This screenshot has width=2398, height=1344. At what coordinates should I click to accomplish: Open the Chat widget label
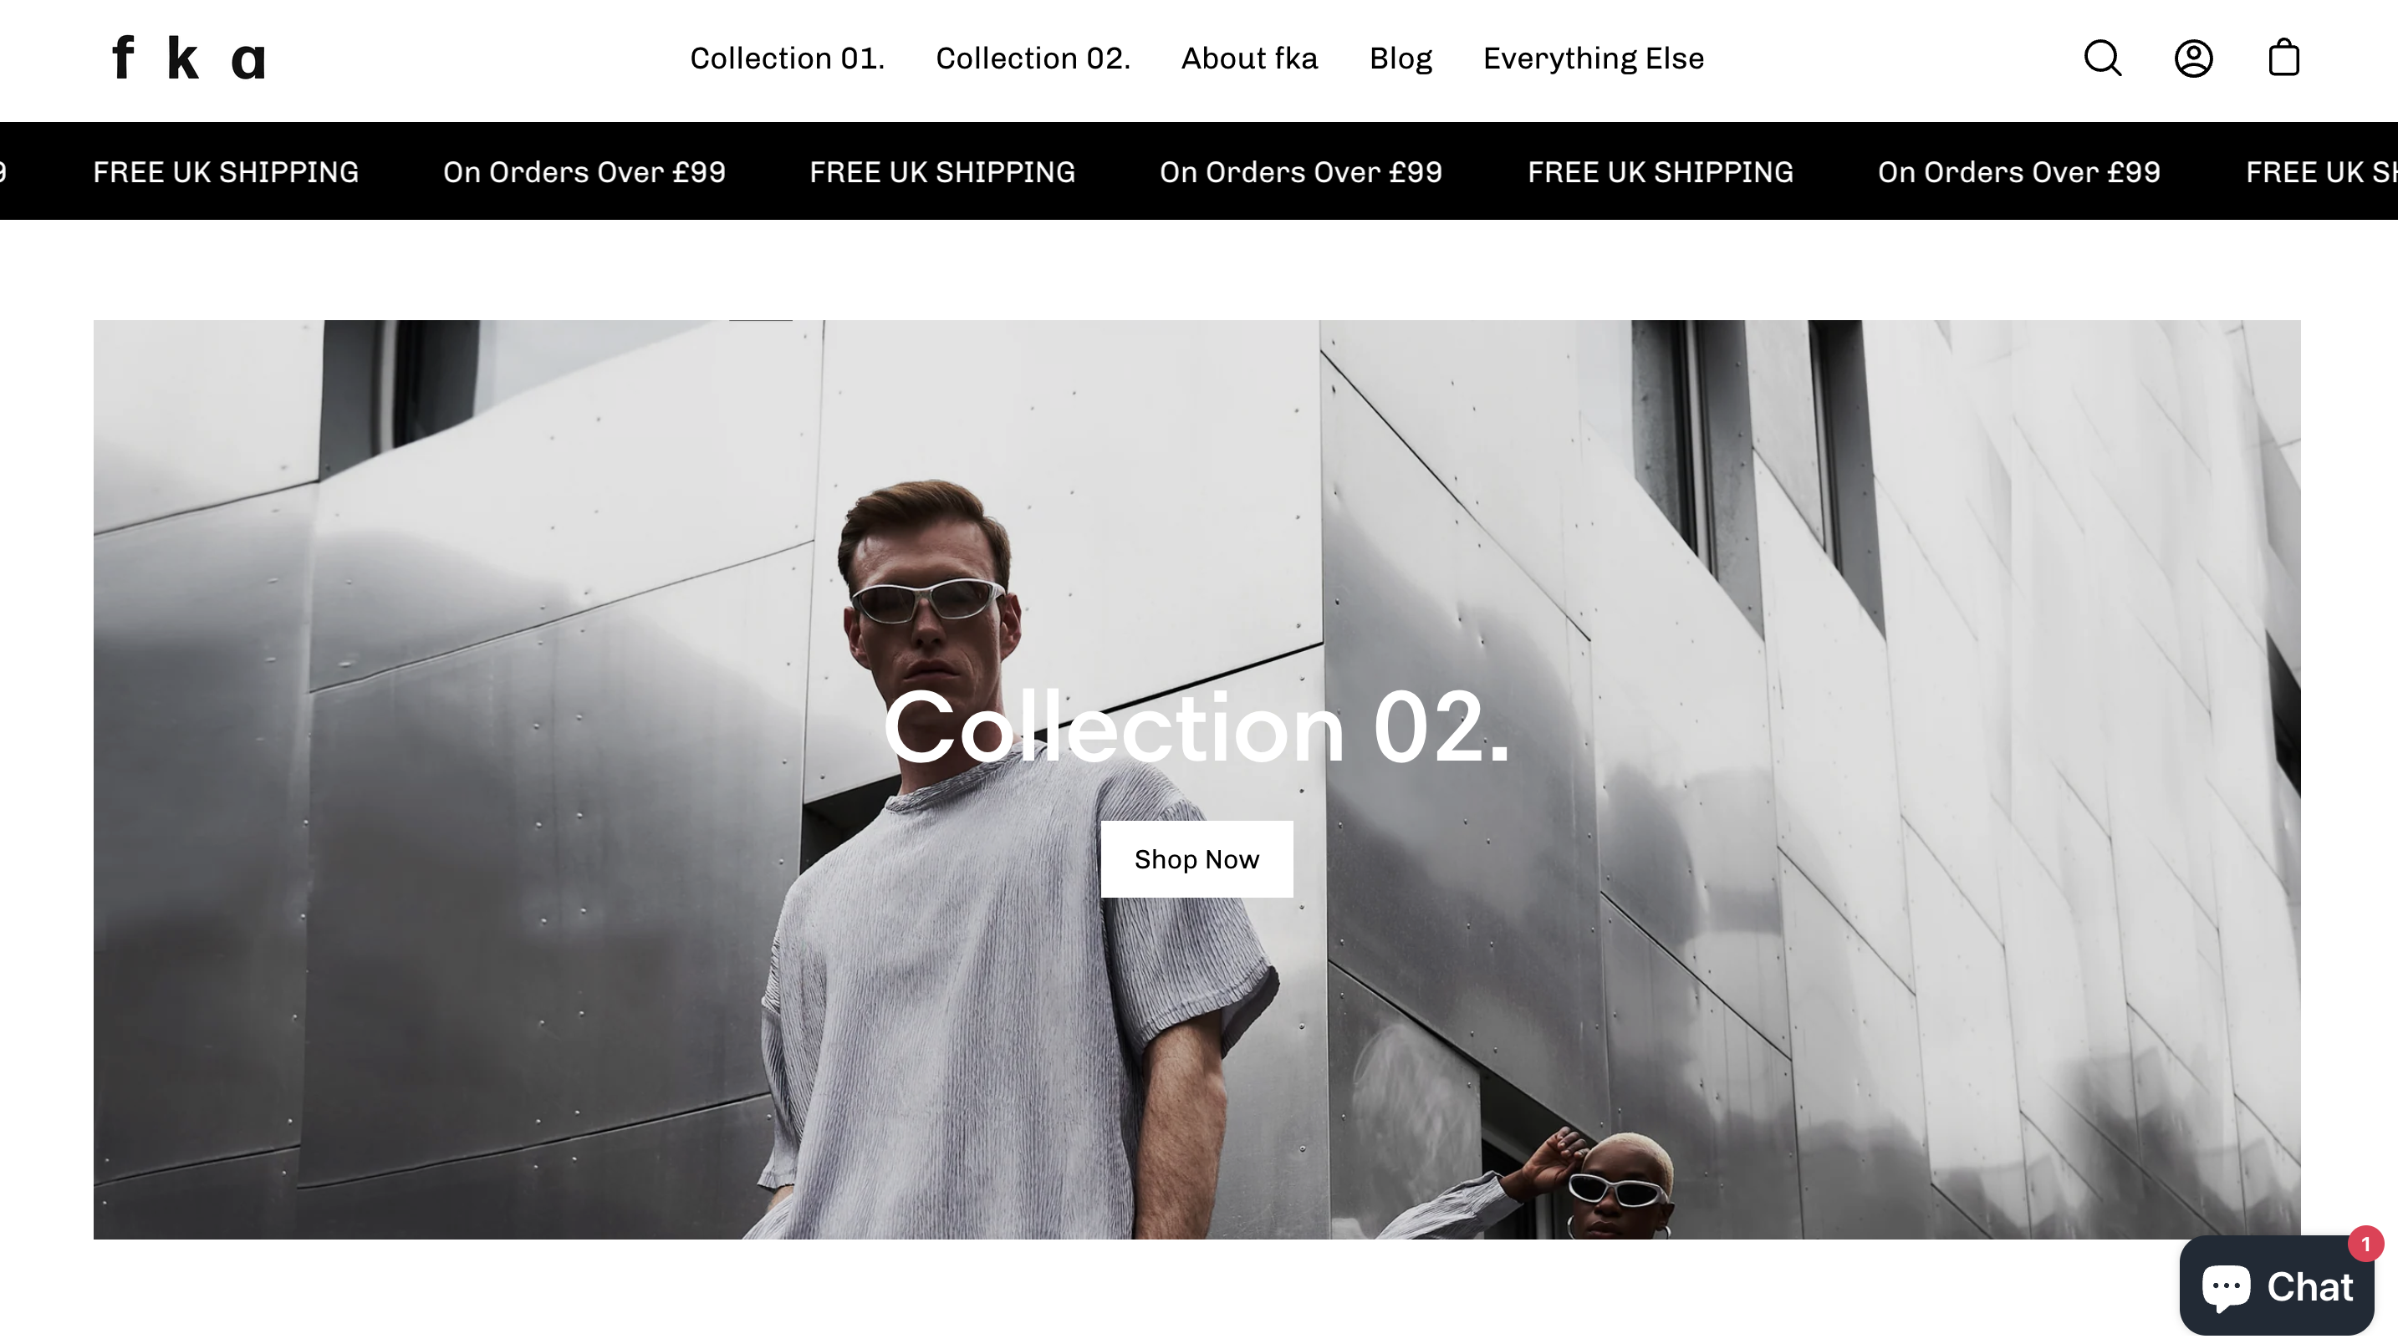[2309, 1288]
